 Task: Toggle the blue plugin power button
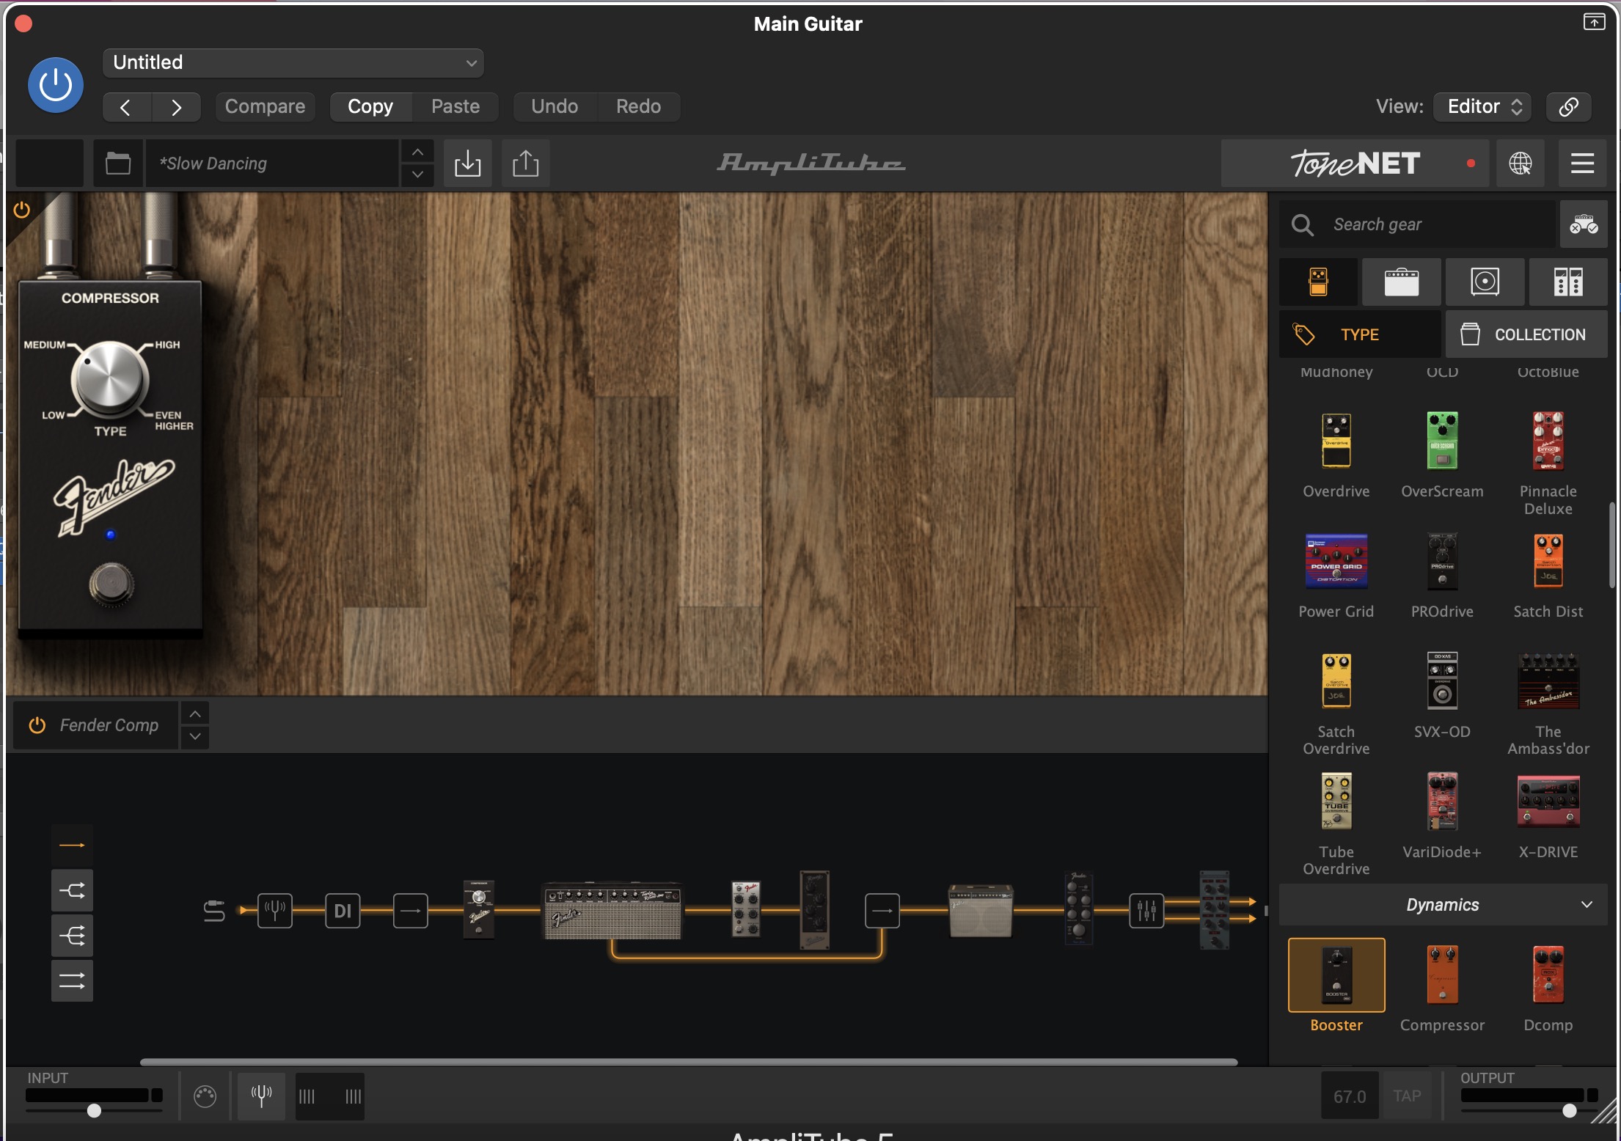click(x=56, y=85)
